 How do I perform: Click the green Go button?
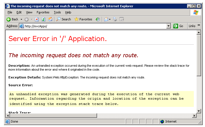pyautogui.click(x=178, y=26)
